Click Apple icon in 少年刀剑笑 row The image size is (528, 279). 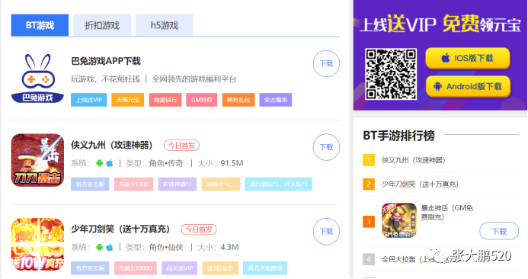point(110,247)
